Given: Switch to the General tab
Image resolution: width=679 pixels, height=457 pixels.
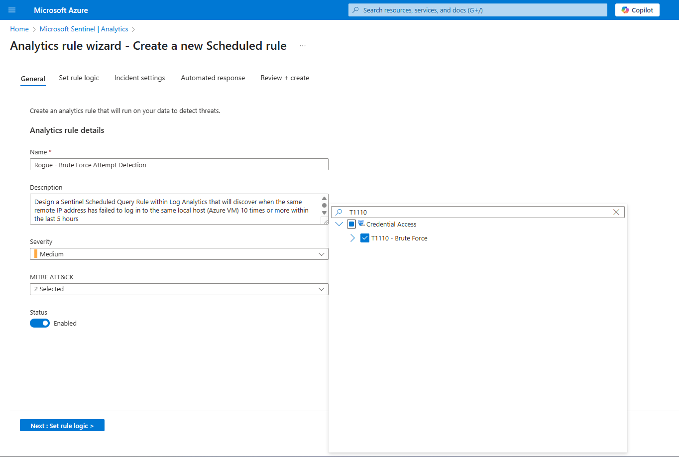Looking at the screenshot, I should 33,79.
